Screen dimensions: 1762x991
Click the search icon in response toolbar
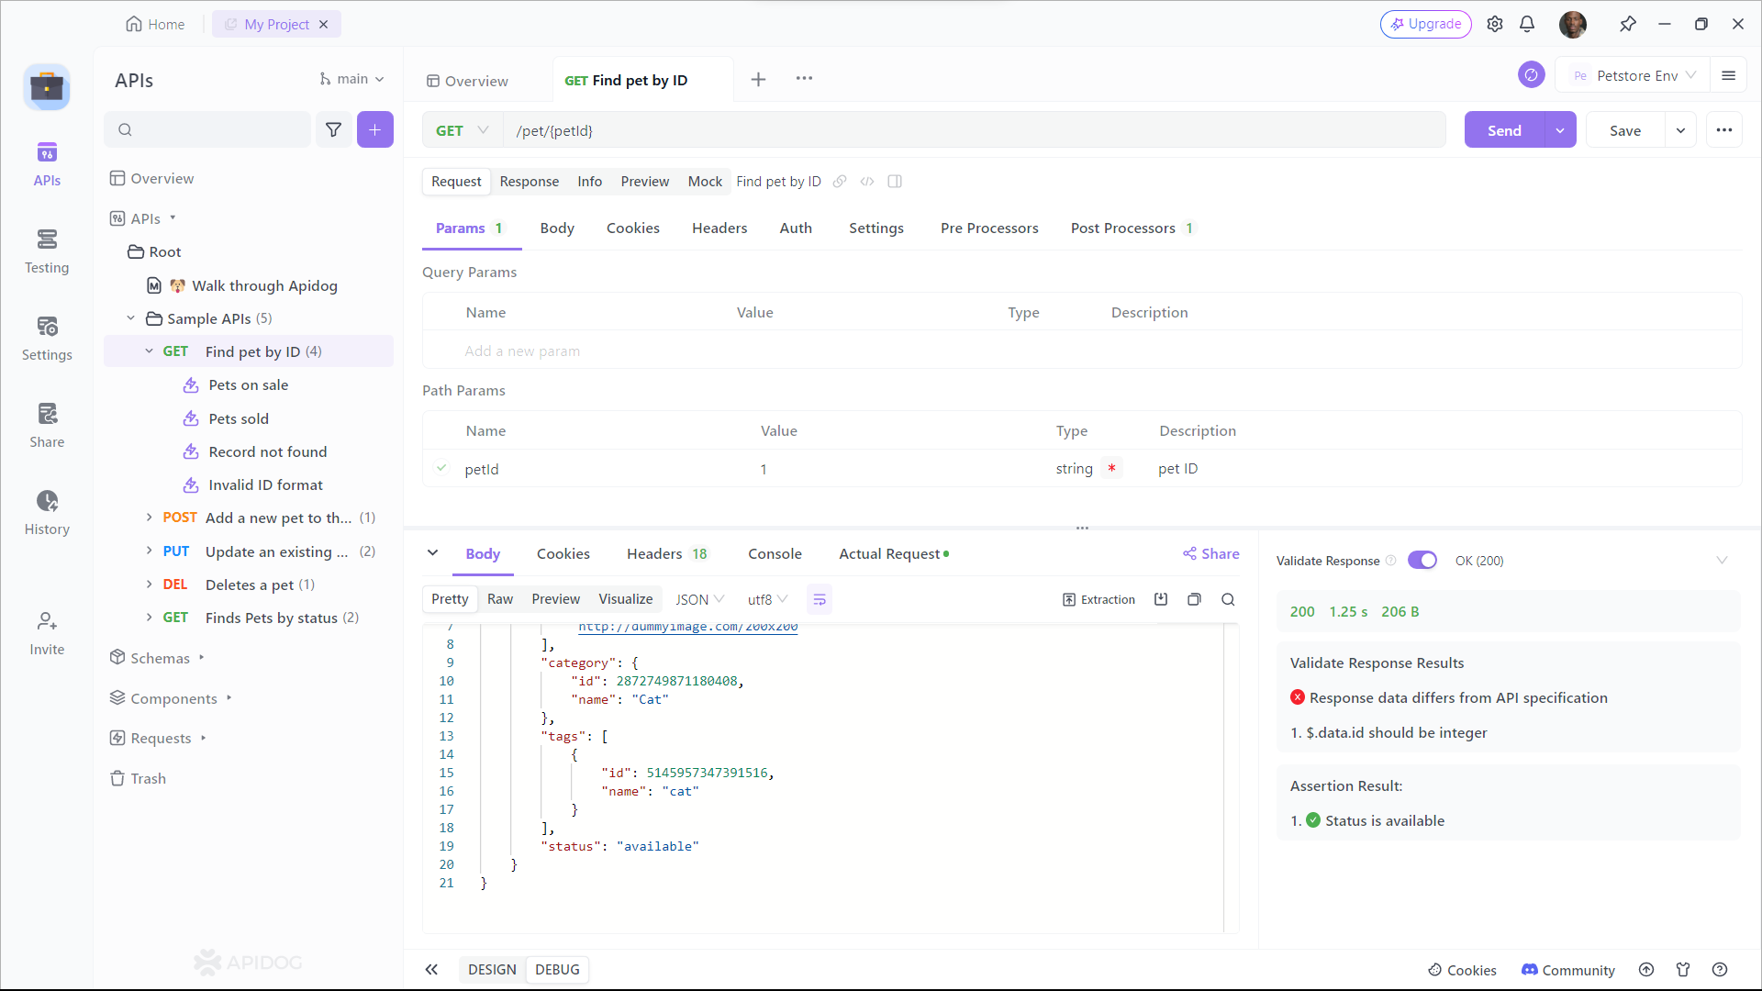[1226, 597]
